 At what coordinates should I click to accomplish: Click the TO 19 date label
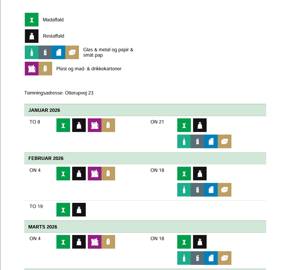point(36,206)
